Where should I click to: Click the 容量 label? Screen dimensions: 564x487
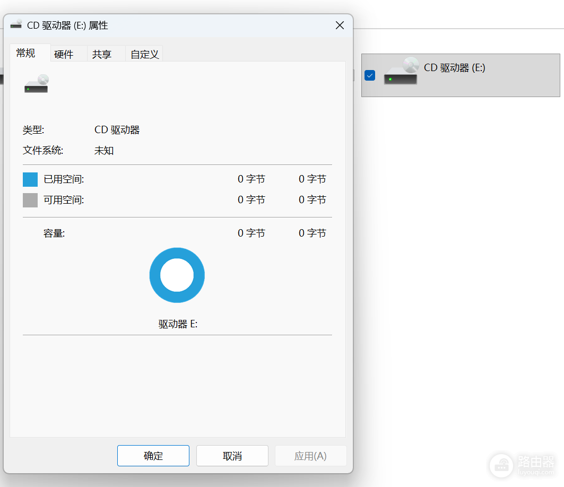click(x=54, y=233)
